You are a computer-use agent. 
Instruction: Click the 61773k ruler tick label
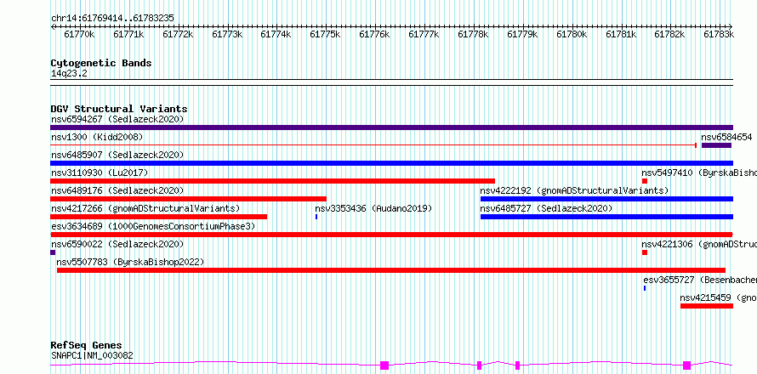(x=227, y=34)
